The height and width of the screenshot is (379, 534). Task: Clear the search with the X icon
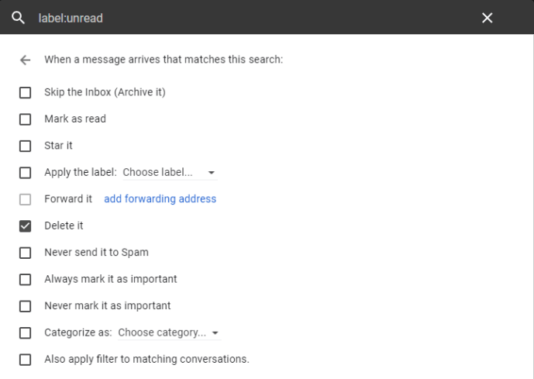point(487,17)
